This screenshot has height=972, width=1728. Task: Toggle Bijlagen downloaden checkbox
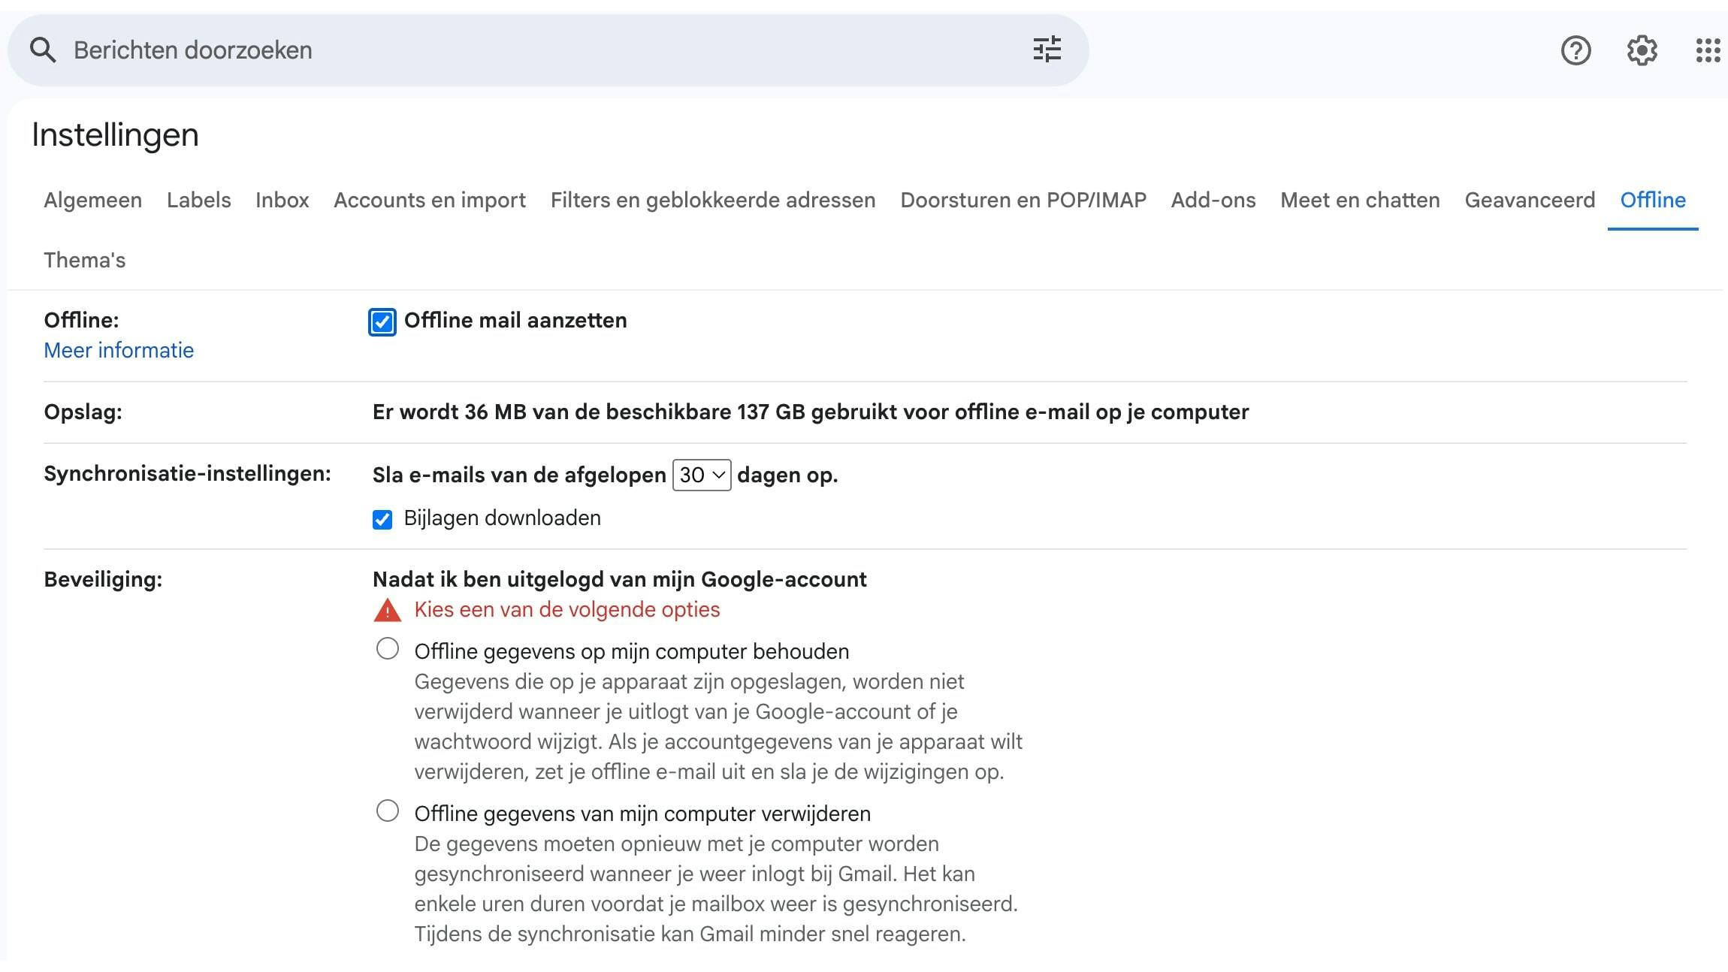pyautogui.click(x=382, y=519)
